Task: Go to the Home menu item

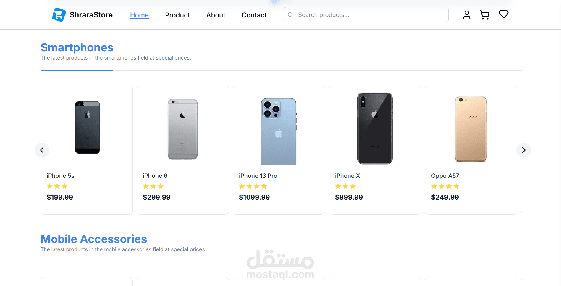Action: (x=139, y=15)
